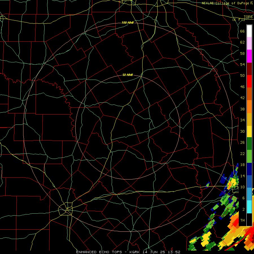The height and width of the screenshot is (254, 254).
Task: Click the "[K FT]" units label
Action: (x=239, y=20)
